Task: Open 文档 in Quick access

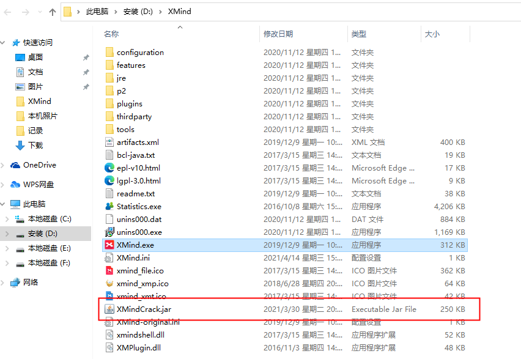Action: pyautogui.click(x=35, y=72)
